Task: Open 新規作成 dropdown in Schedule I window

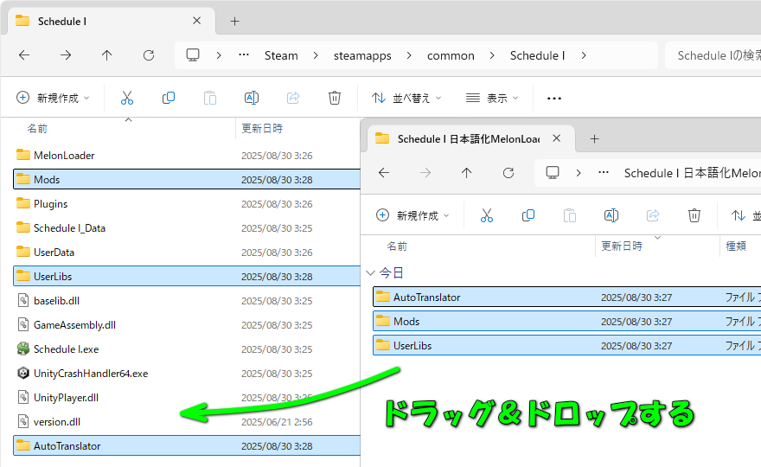Action: [x=53, y=98]
